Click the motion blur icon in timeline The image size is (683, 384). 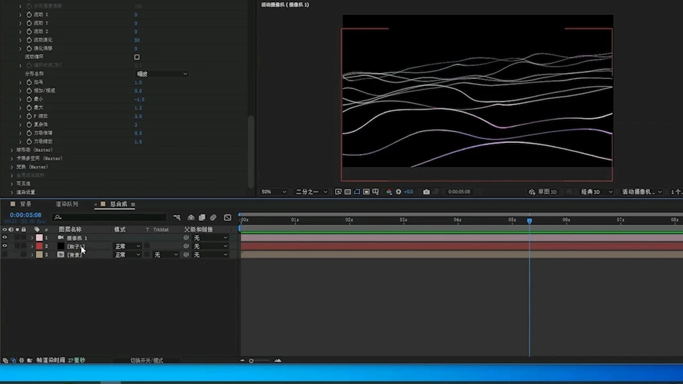[213, 218]
